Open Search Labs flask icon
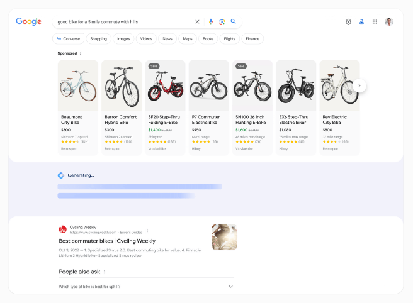This screenshot has height=303, width=413. pos(361,21)
